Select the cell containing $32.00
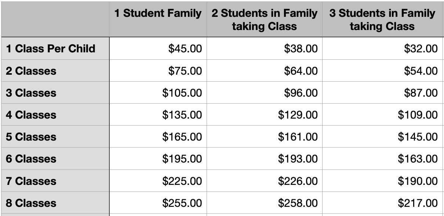This screenshot has width=444, height=216. 382,48
